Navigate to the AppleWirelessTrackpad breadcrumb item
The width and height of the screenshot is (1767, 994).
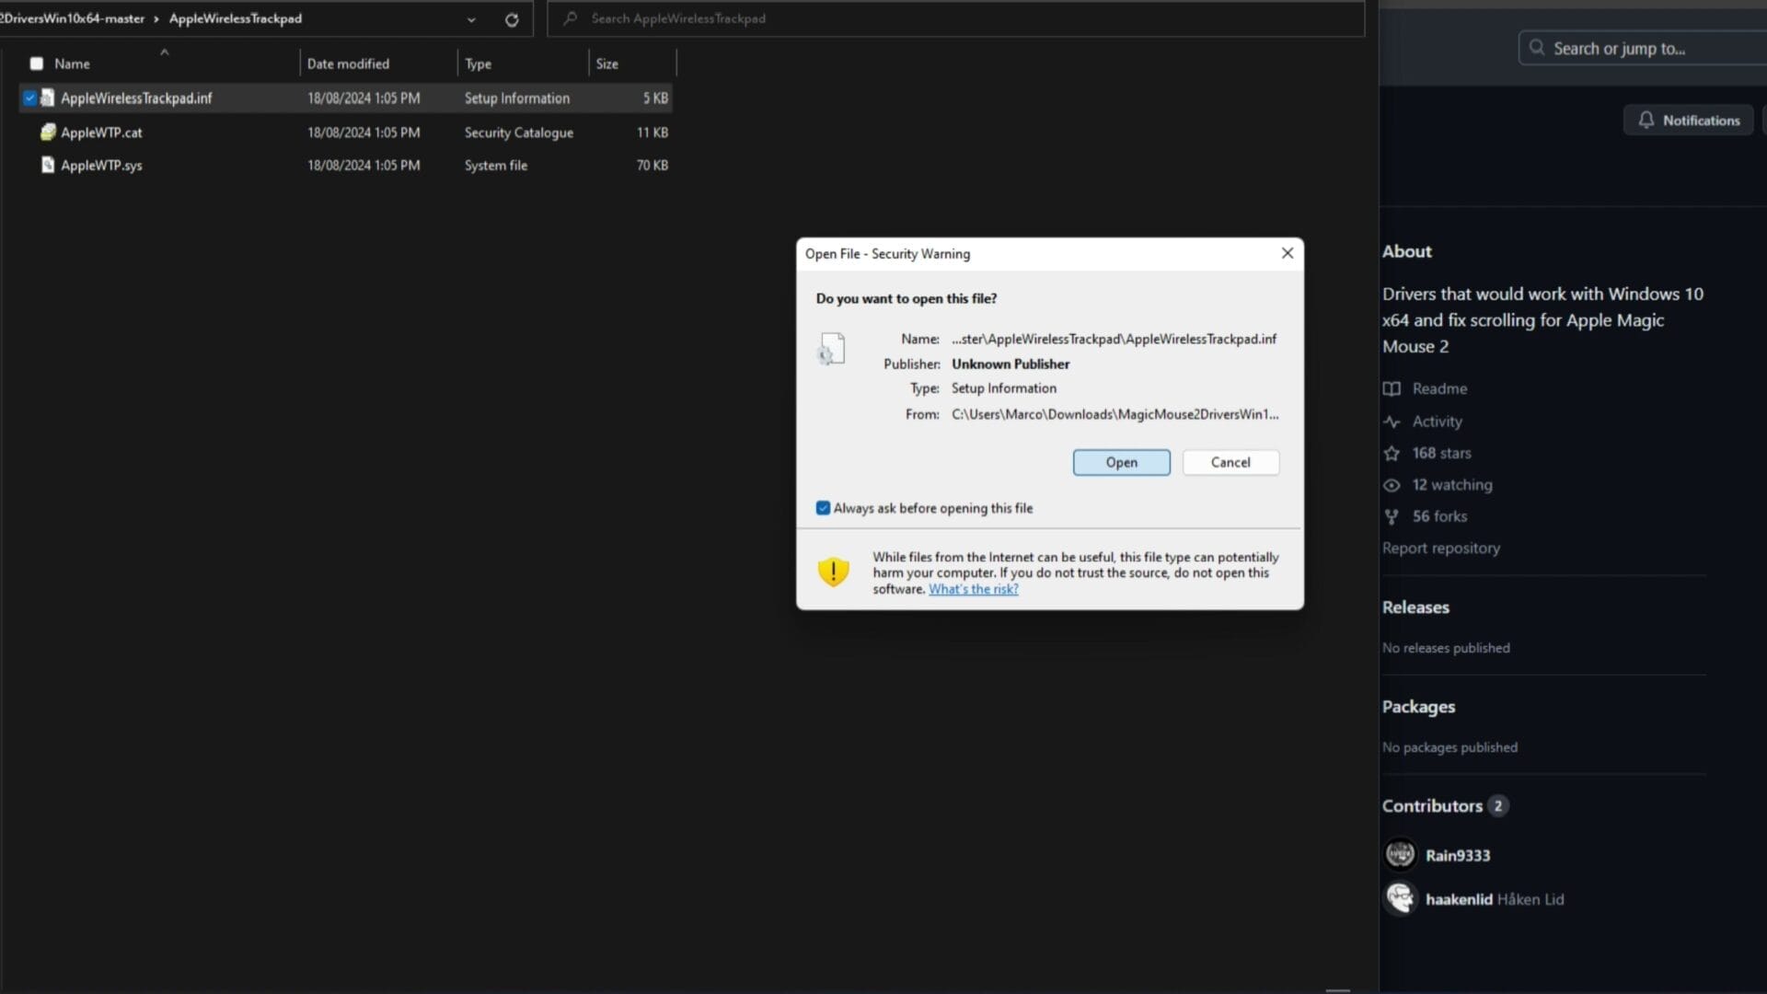[235, 18]
